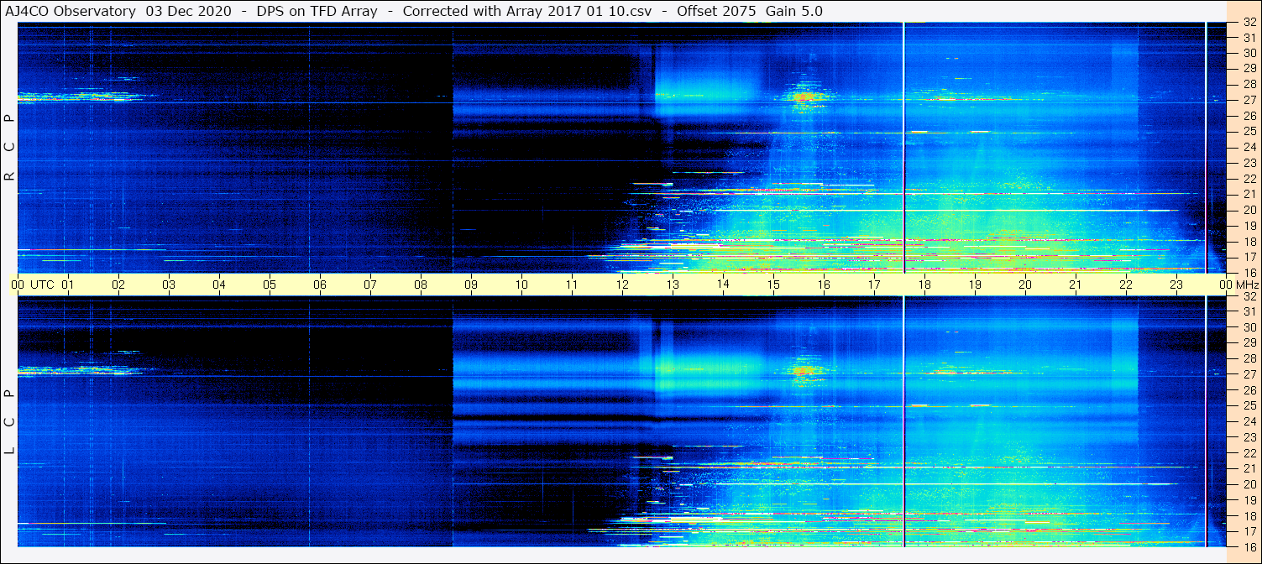Click hour '02' on the UTC axis

pyautogui.click(x=118, y=285)
